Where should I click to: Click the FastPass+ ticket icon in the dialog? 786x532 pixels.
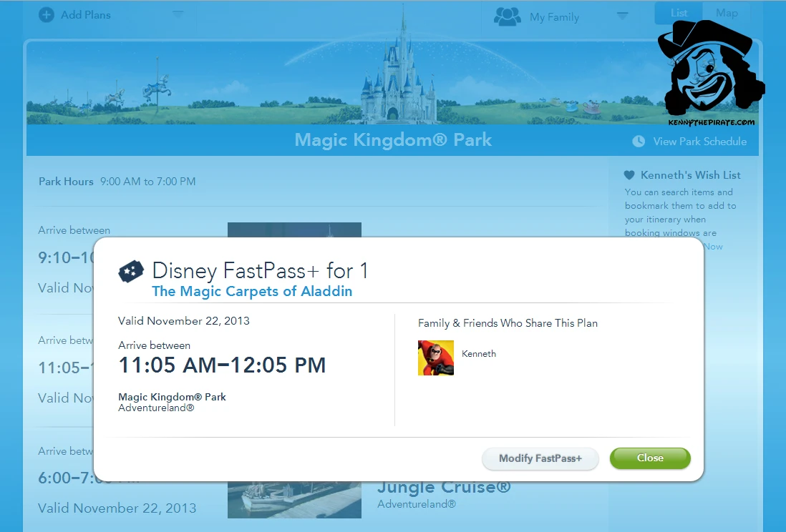tap(131, 272)
